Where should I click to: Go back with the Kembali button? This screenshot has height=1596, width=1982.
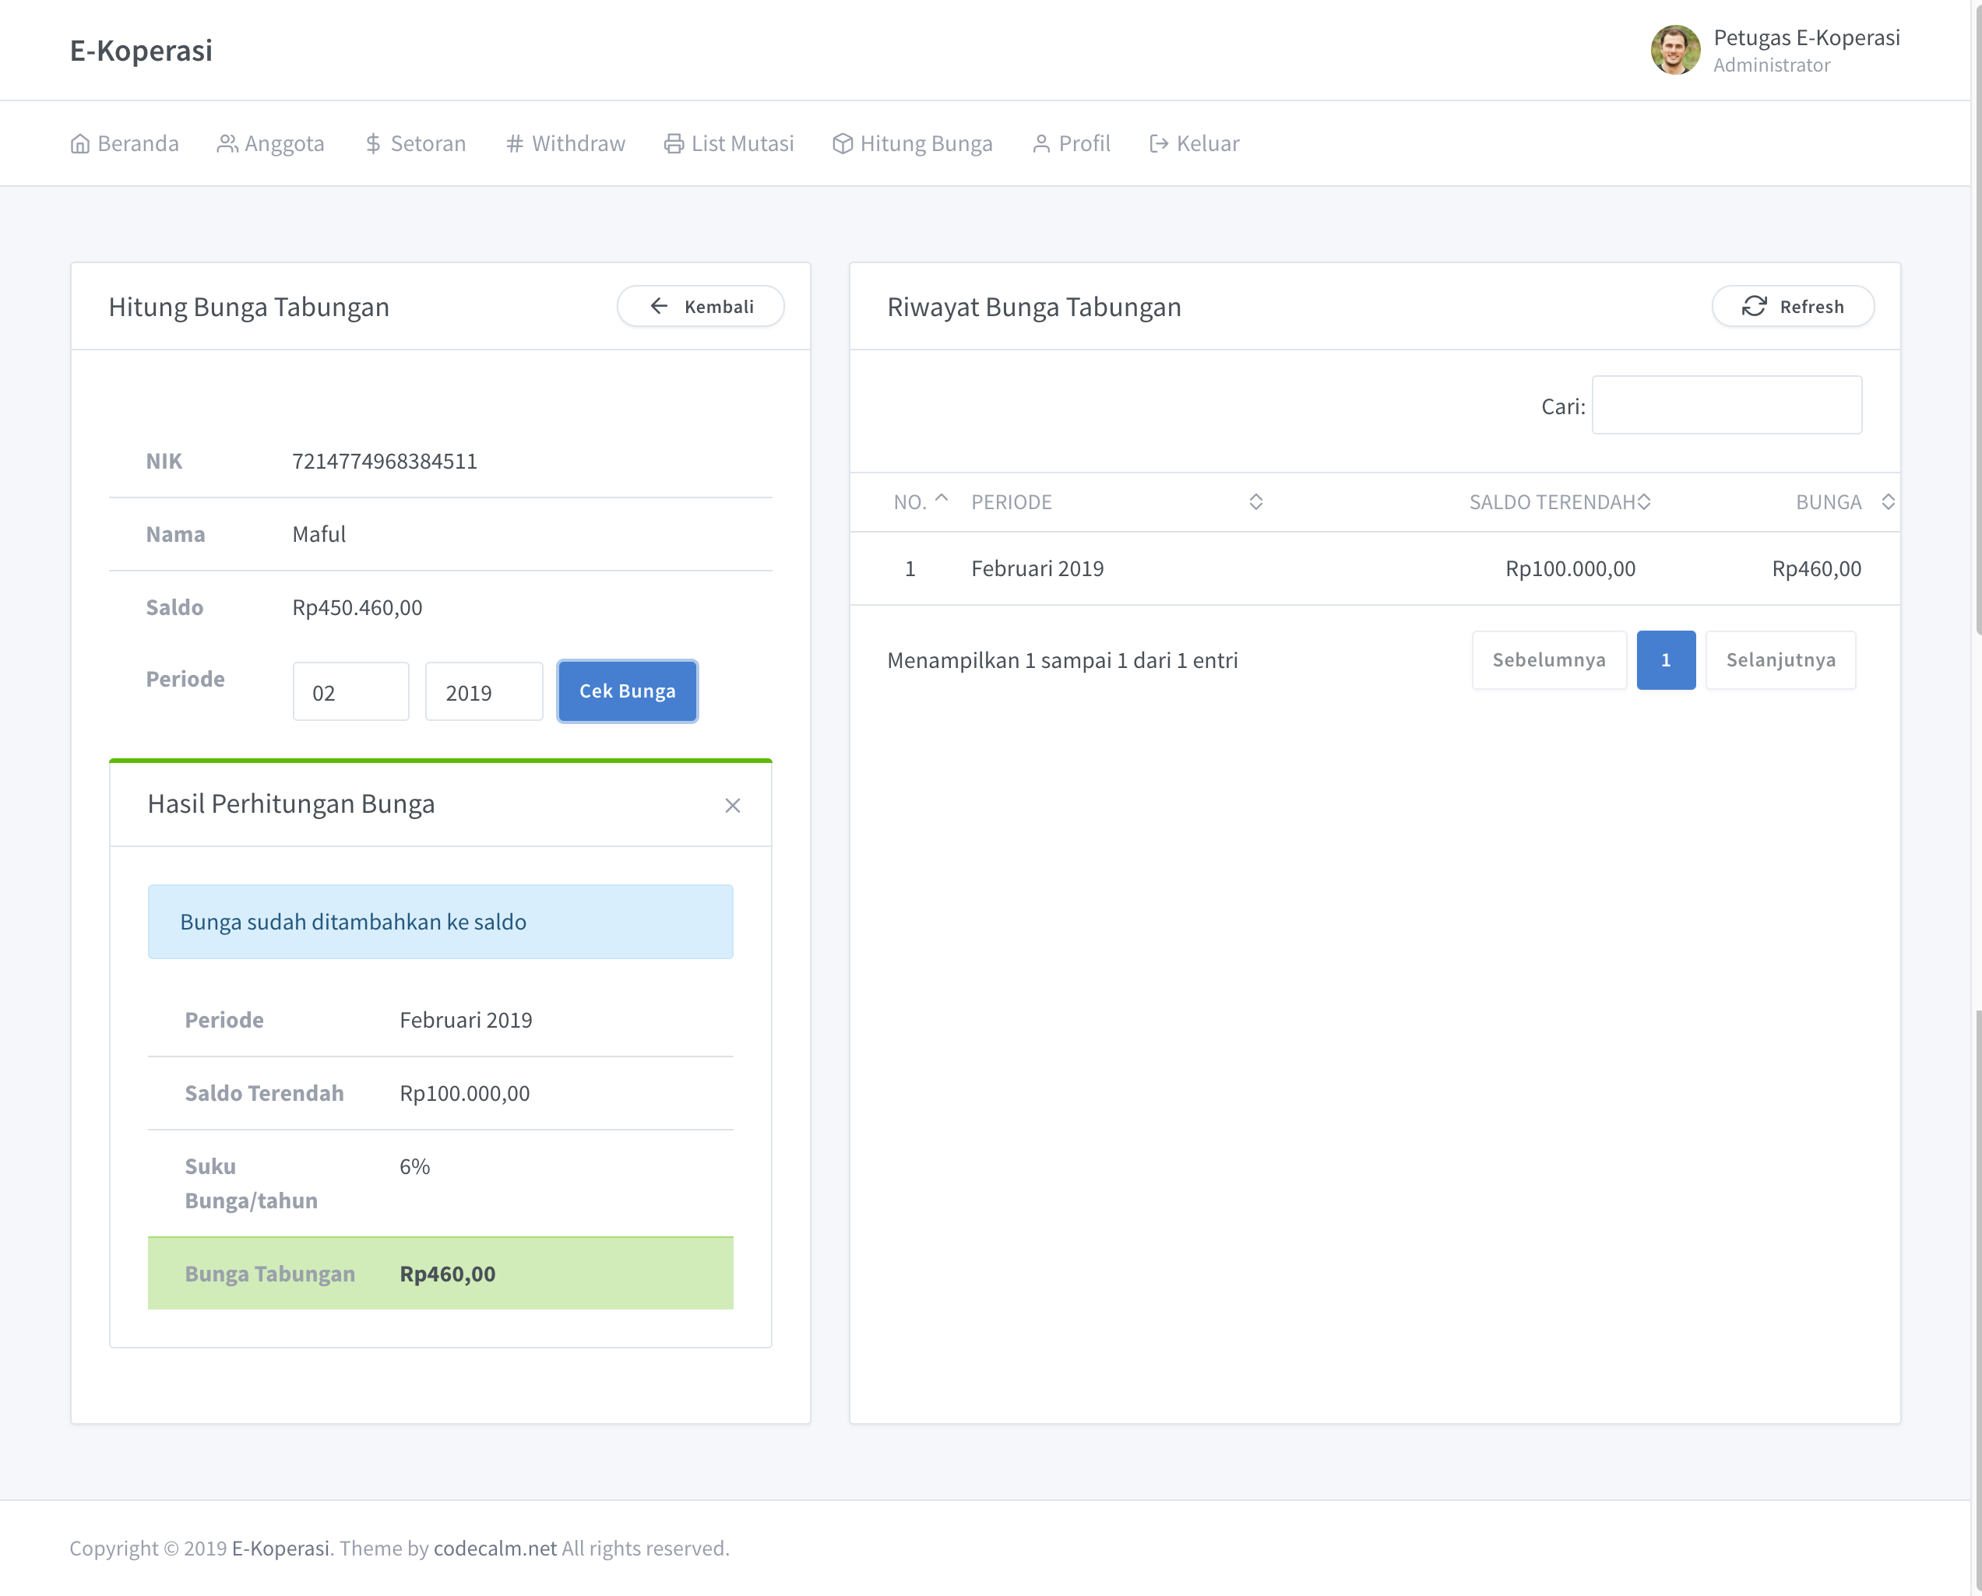coord(701,306)
